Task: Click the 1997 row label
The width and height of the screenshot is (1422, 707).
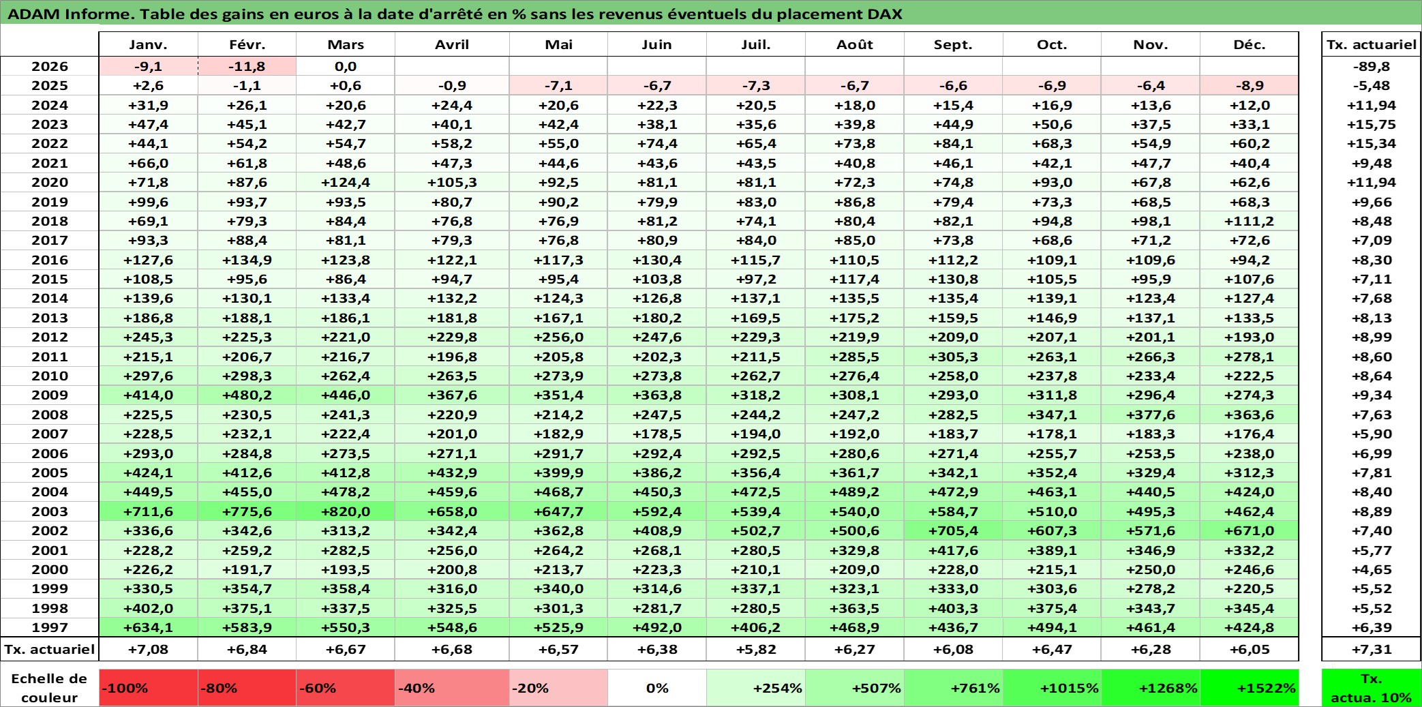Action: [x=50, y=627]
